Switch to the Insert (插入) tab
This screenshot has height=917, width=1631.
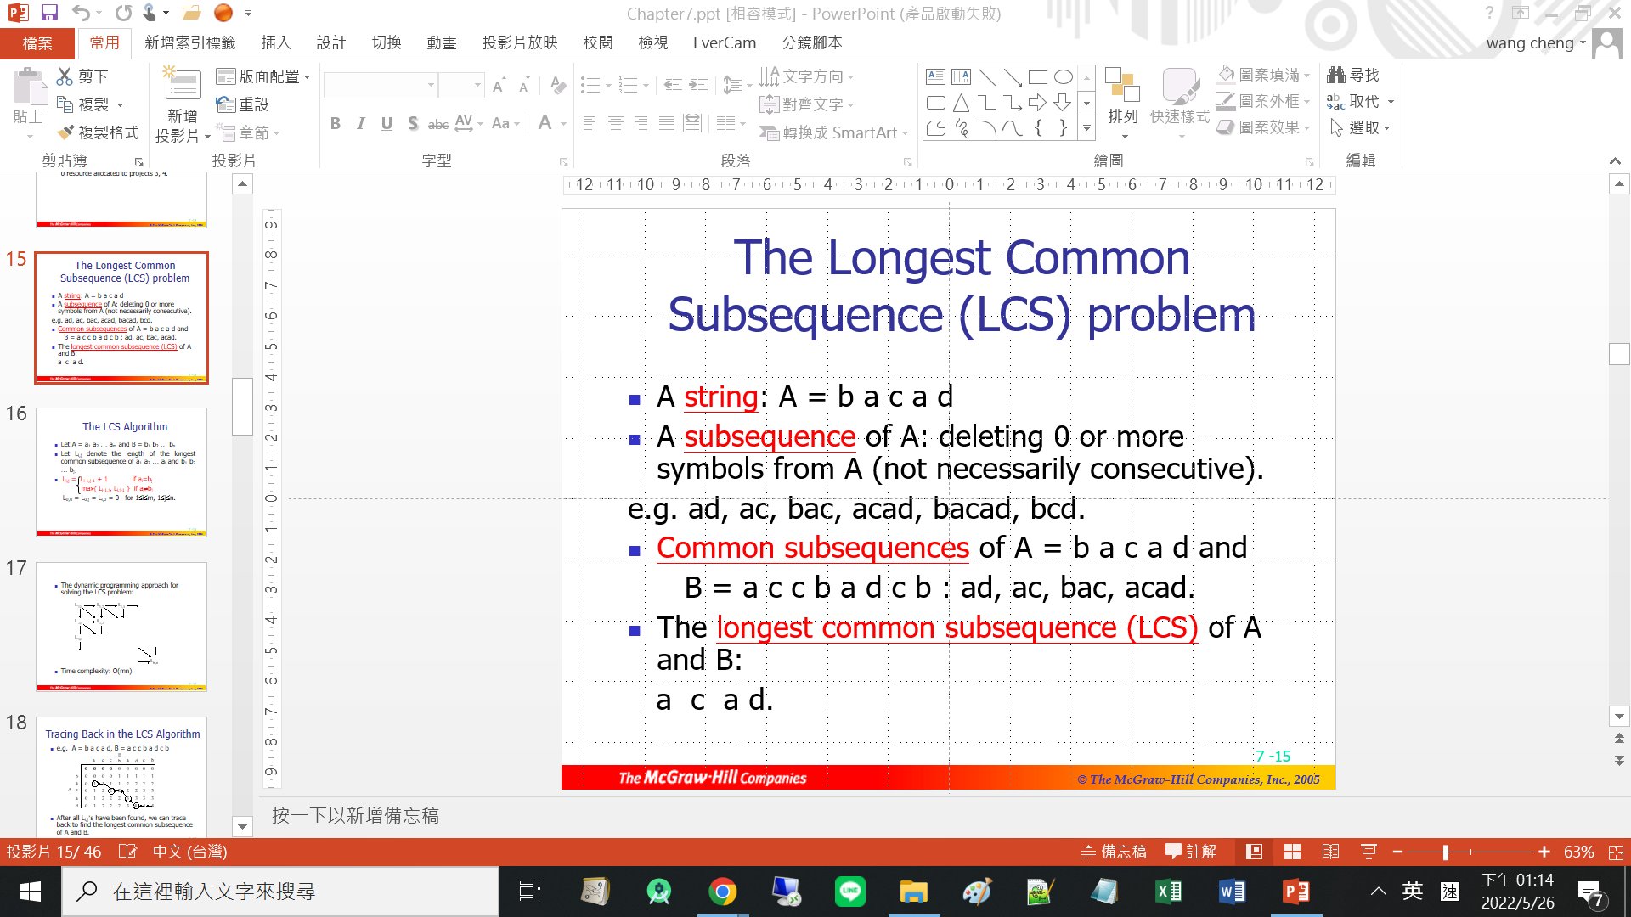[x=276, y=42]
